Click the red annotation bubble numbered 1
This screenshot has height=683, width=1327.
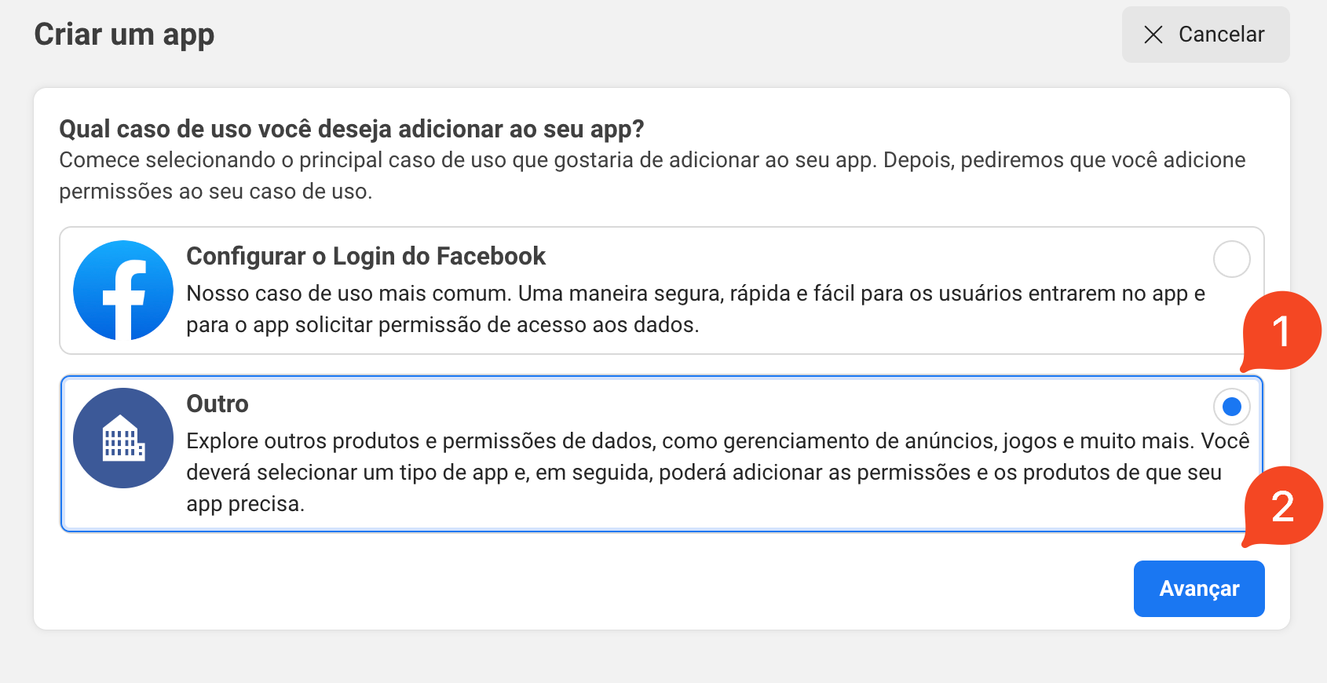click(x=1281, y=331)
